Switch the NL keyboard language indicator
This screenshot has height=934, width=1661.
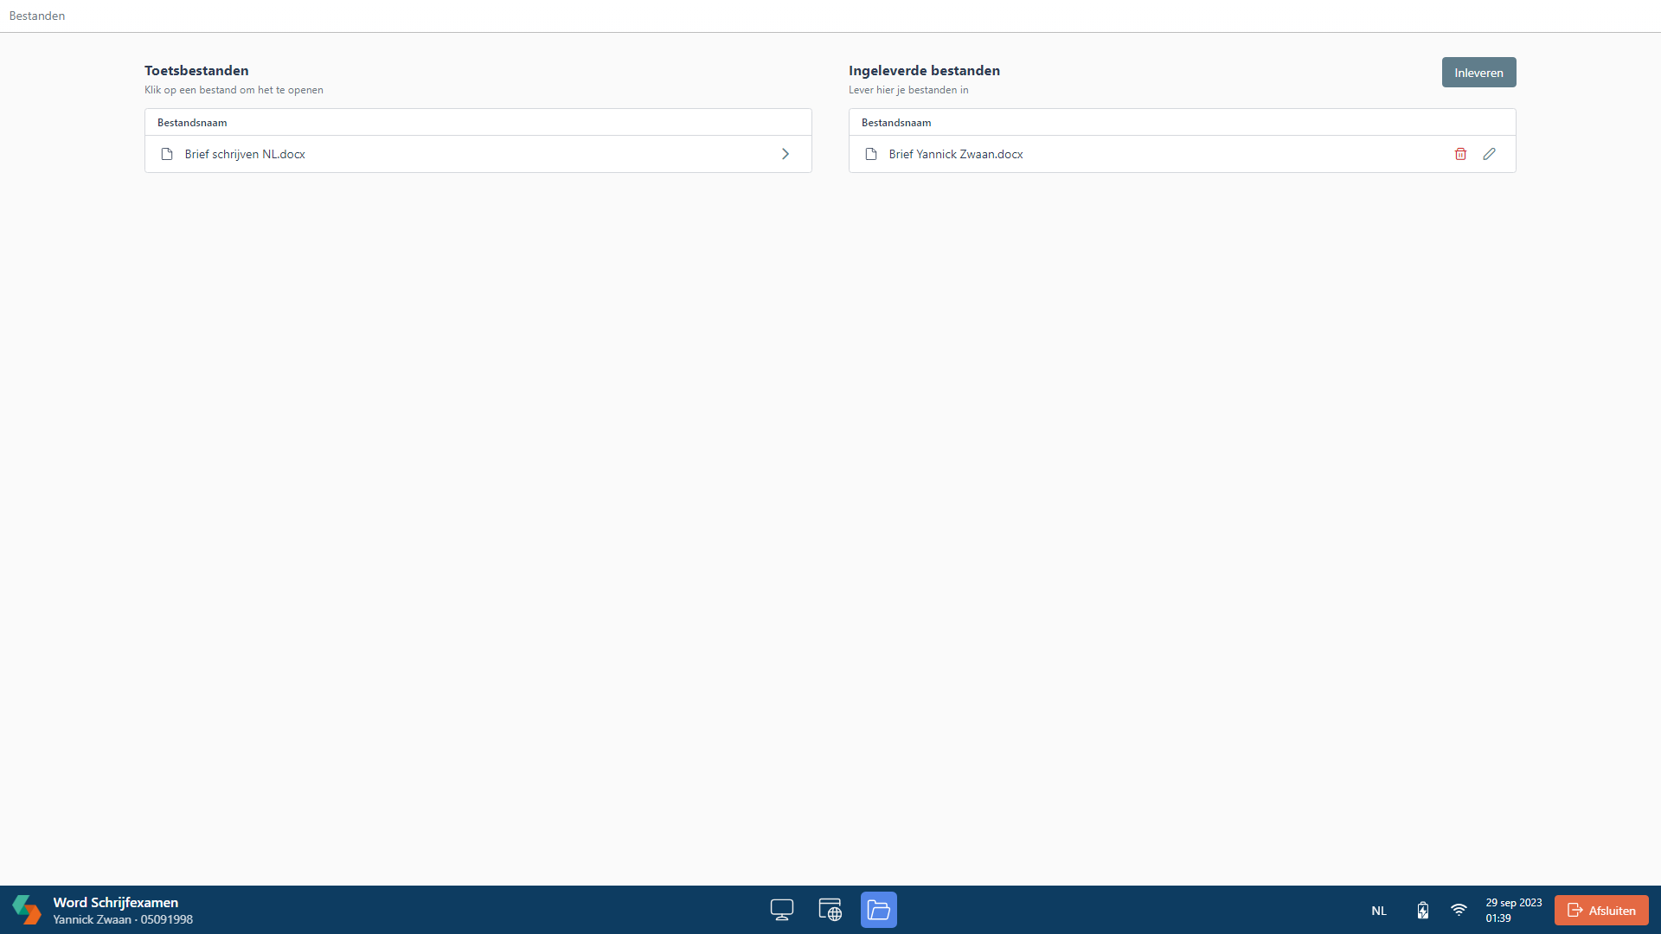coord(1379,911)
